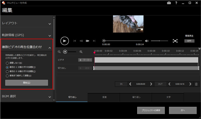This screenshot has width=201, height=119.
Task: Step forward one frame
Action: 88,41
